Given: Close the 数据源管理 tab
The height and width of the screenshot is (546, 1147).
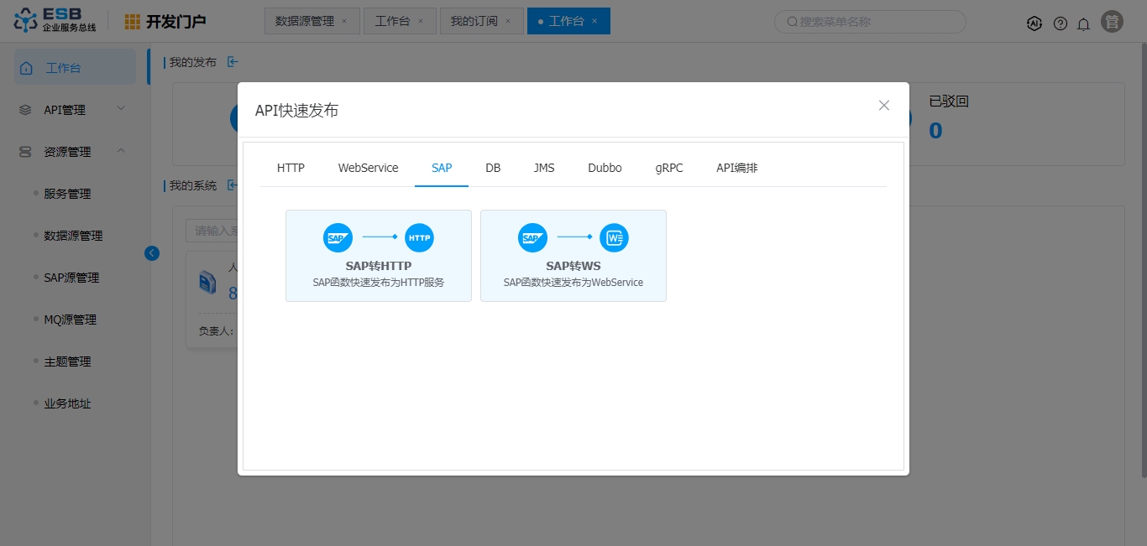Looking at the screenshot, I should (344, 21).
